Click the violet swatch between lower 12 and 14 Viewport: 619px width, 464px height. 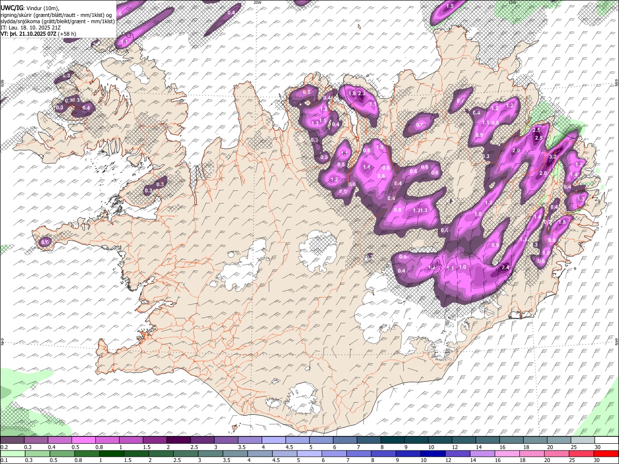457,453
